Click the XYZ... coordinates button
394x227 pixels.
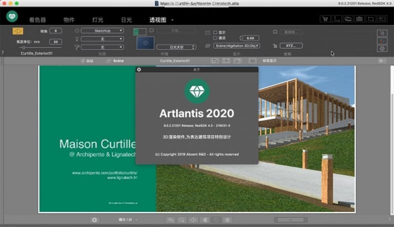(290, 46)
